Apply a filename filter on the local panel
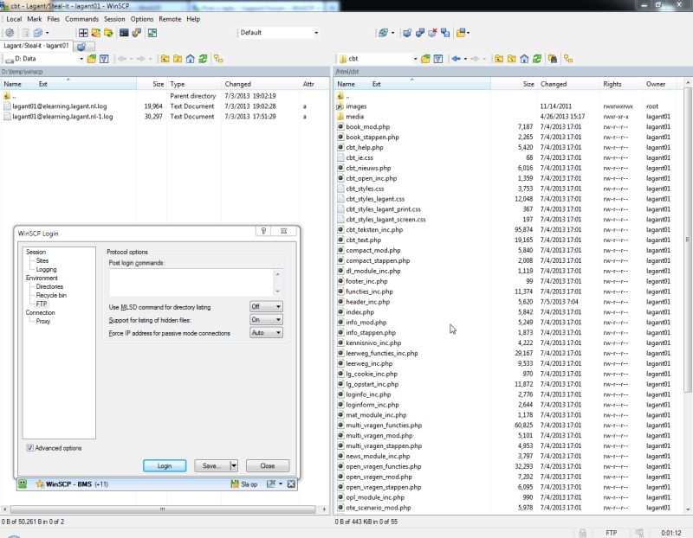The height and width of the screenshot is (538, 693). pos(104,59)
